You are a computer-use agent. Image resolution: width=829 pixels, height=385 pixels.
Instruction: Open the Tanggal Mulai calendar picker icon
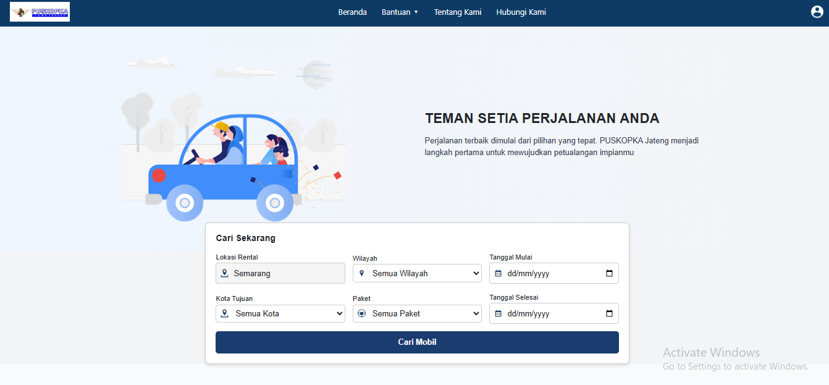point(609,273)
